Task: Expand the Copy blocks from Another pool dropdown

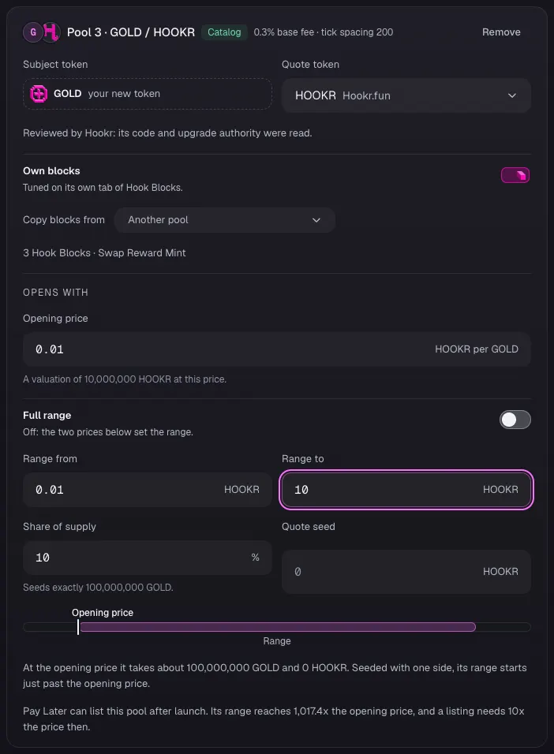Action: point(224,220)
